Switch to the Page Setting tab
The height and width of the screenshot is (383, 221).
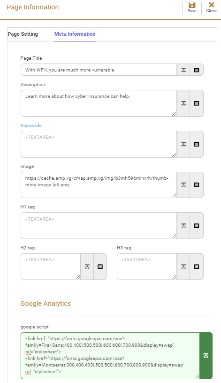[x=23, y=34]
